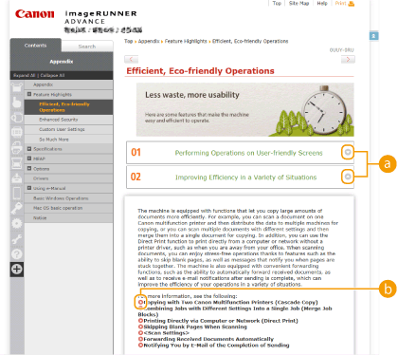The width and height of the screenshot is (398, 355).
Task: Select Enhanced Security in contents tree
Action: pos(59,120)
